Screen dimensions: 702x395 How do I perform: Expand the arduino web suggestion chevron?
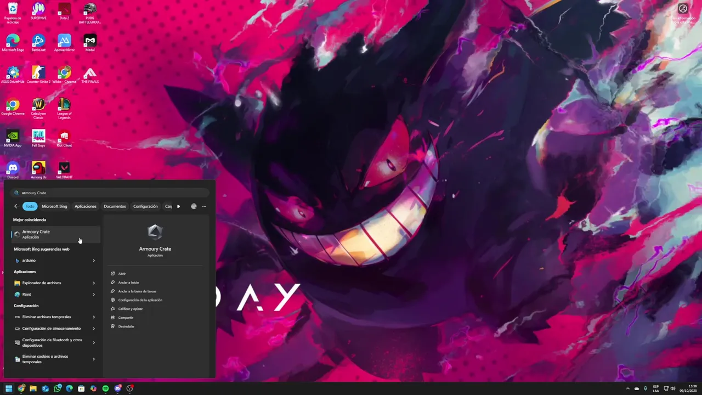tap(94, 261)
